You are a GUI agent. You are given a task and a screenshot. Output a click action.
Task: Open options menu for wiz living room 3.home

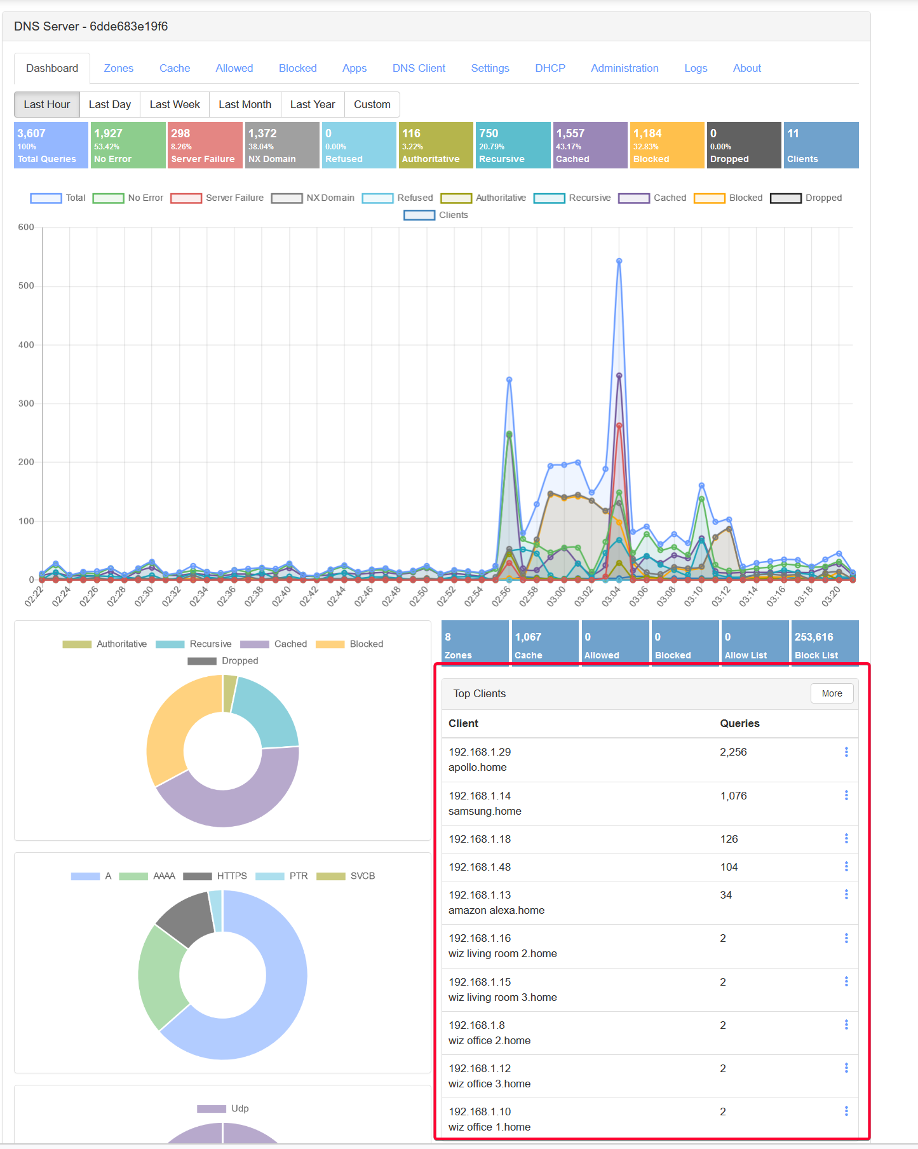pos(846,981)
